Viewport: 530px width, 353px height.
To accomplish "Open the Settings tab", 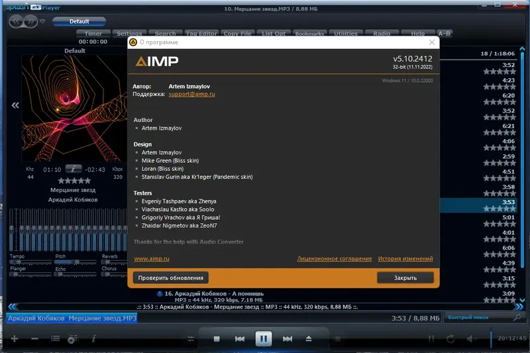I will click(129, 33).
